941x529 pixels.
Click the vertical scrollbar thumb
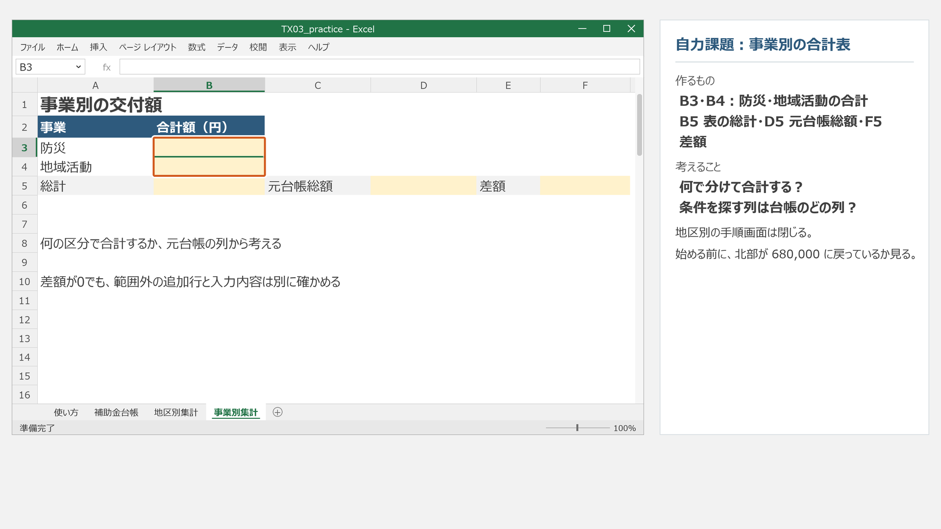pyautogui.click(x=639, y=125)
